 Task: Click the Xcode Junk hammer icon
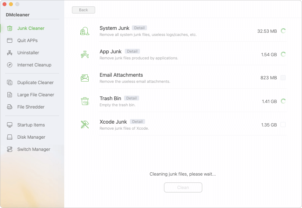coord(85,125)
